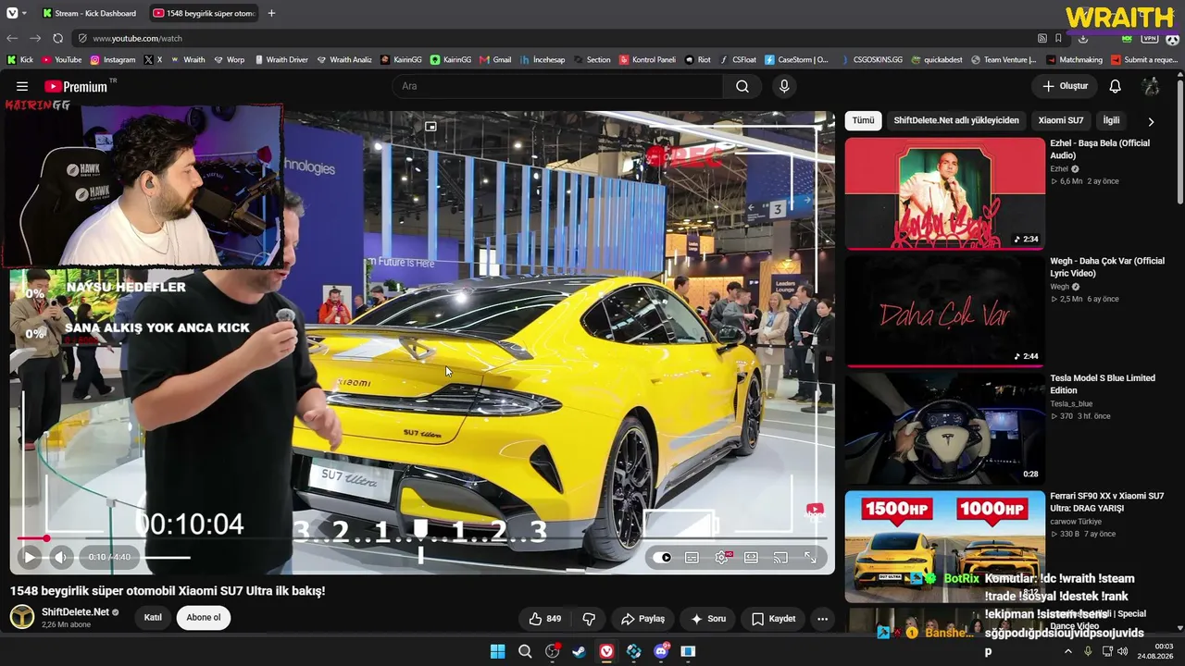Mute the video volume speaker
The width and height of the screenshot is (1185, 666).
click(60, 557)
